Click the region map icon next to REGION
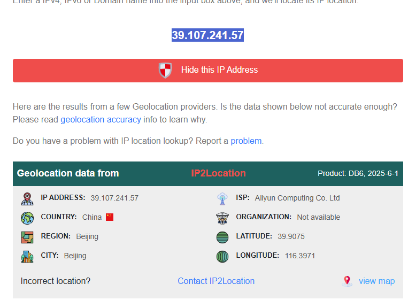Image resolution: width=408 pixels, height=300 pixels. point(27,237)
